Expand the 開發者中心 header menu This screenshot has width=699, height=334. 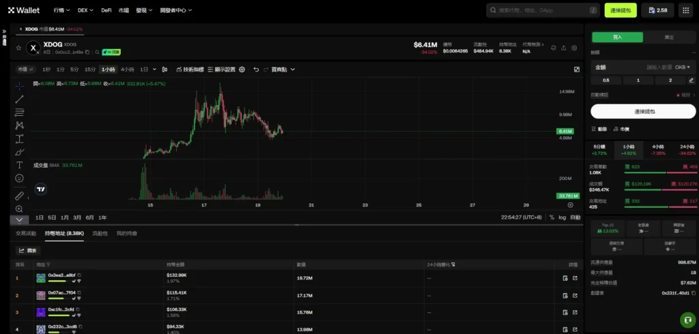[175, 10]
